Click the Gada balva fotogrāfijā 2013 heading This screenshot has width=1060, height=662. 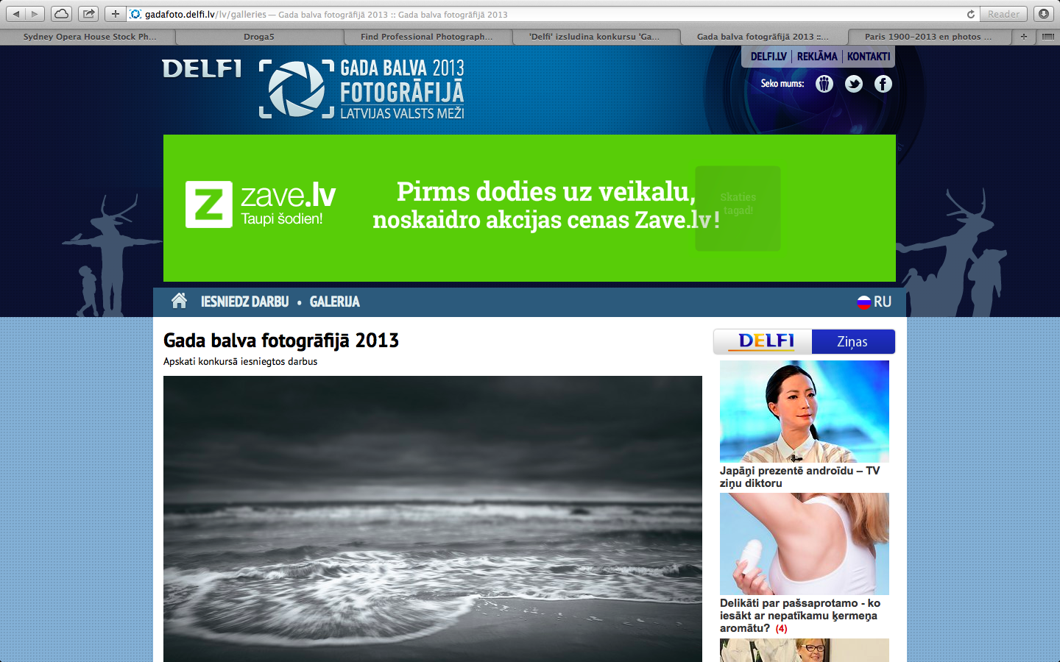click(281, 341)
